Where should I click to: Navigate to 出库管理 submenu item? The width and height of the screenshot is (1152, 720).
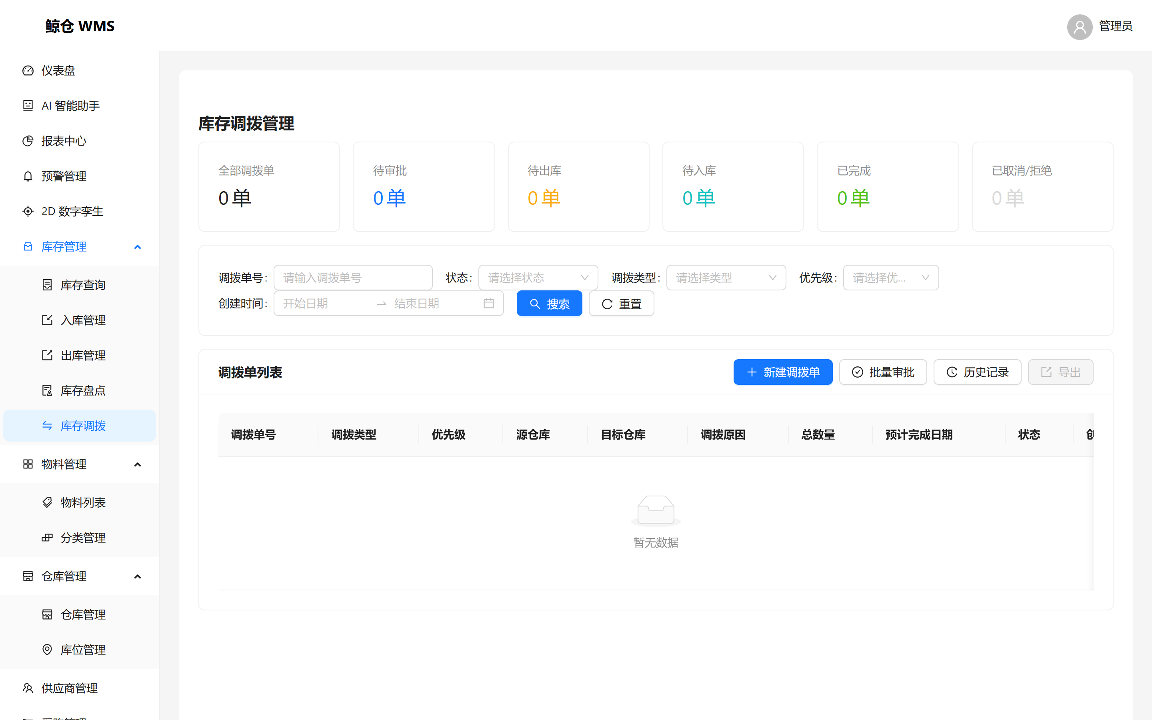pos(80,355)
